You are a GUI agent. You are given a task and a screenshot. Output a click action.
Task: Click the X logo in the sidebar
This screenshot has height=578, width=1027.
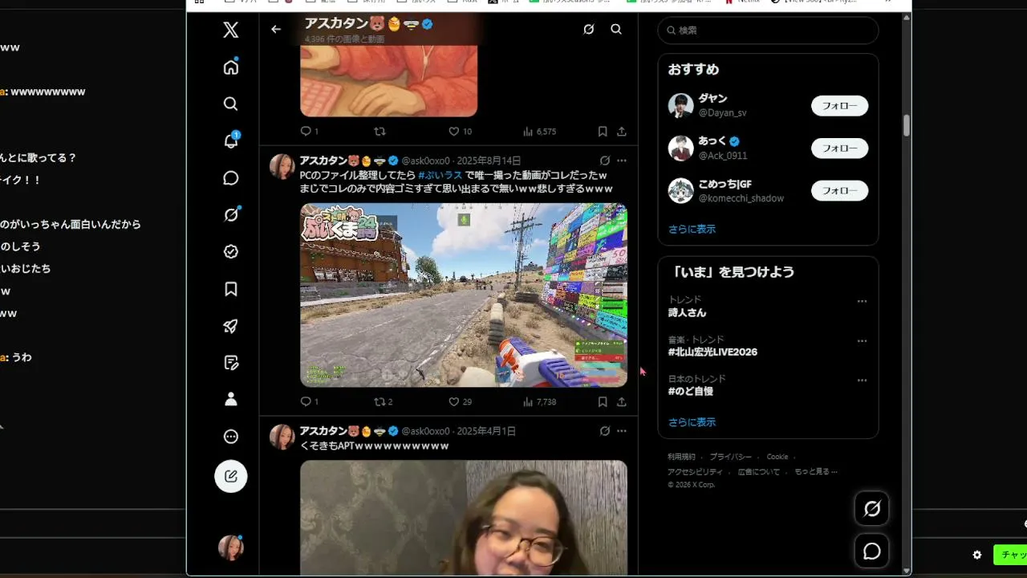(x=231, y=31)
